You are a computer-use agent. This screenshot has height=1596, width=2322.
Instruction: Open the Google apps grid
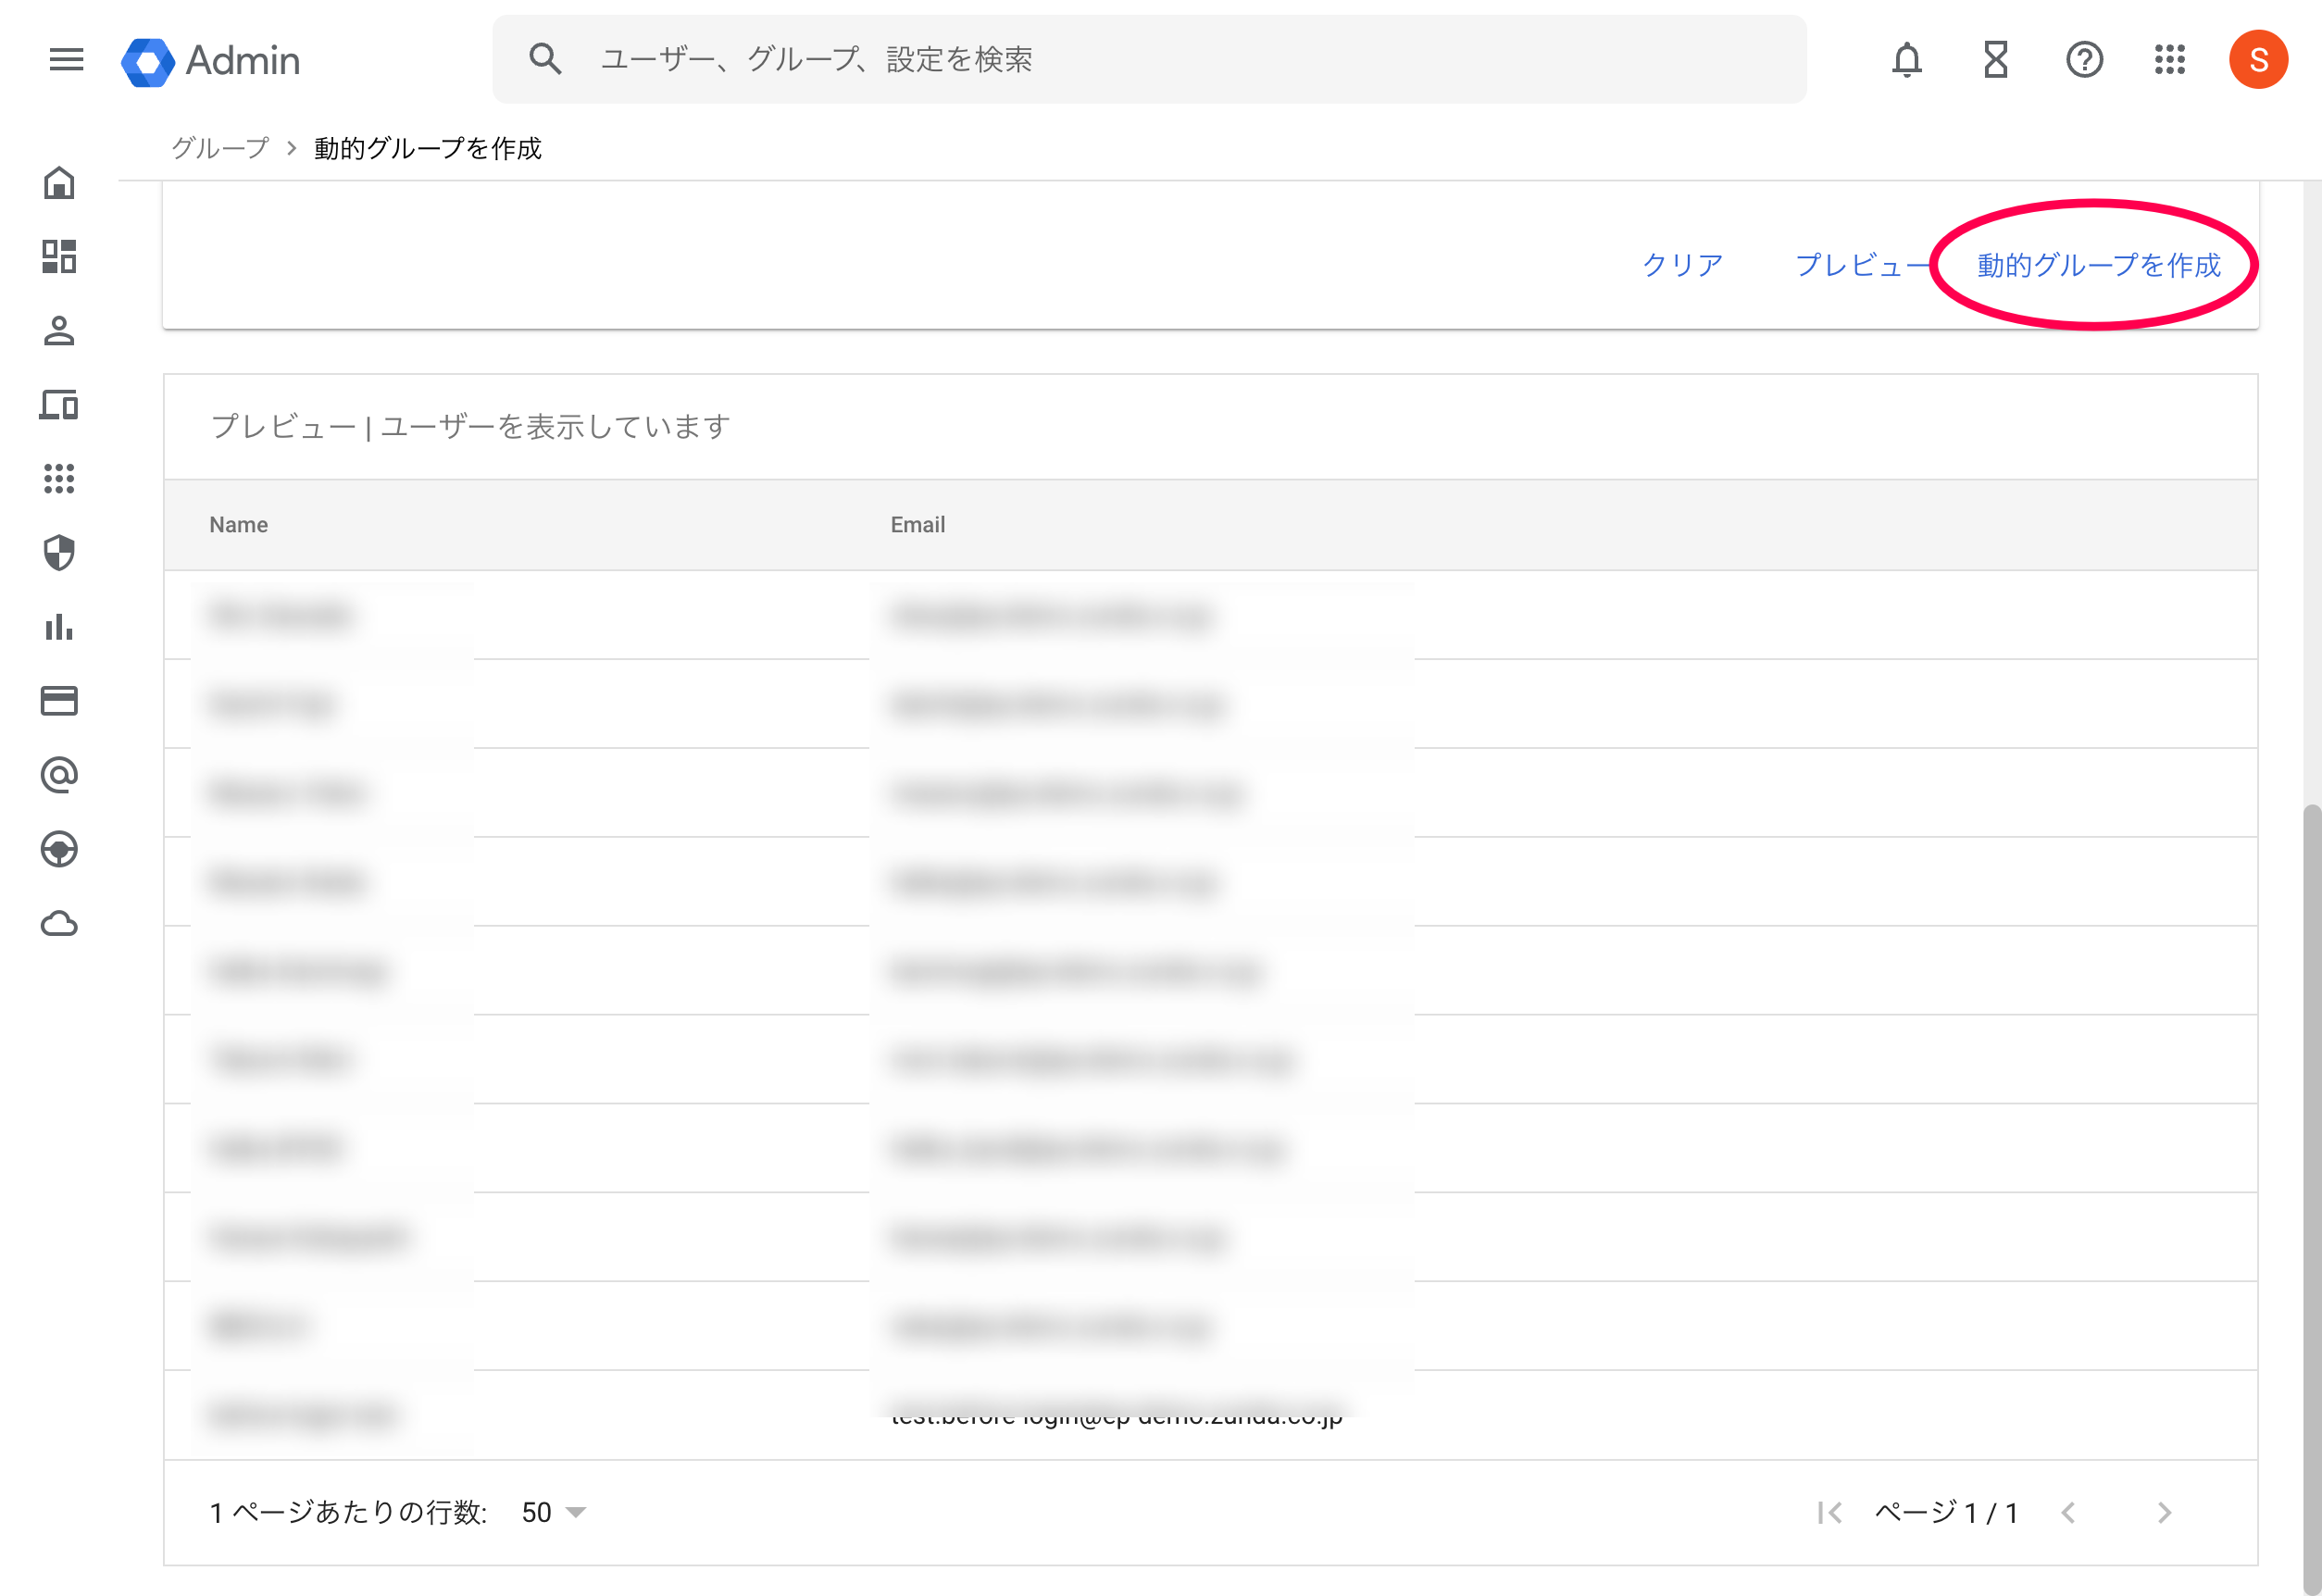pos(2169,60)
